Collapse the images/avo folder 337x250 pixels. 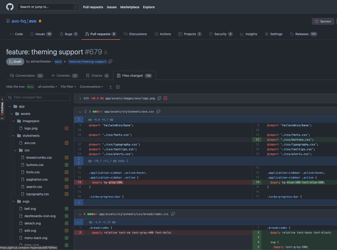coord(13,121)
